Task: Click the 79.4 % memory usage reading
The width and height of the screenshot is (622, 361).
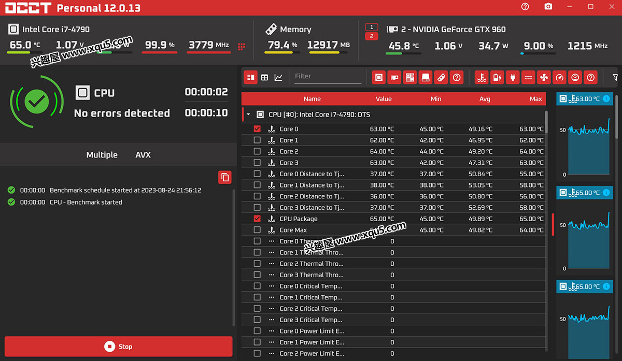Action: click(x=282, y=45)
